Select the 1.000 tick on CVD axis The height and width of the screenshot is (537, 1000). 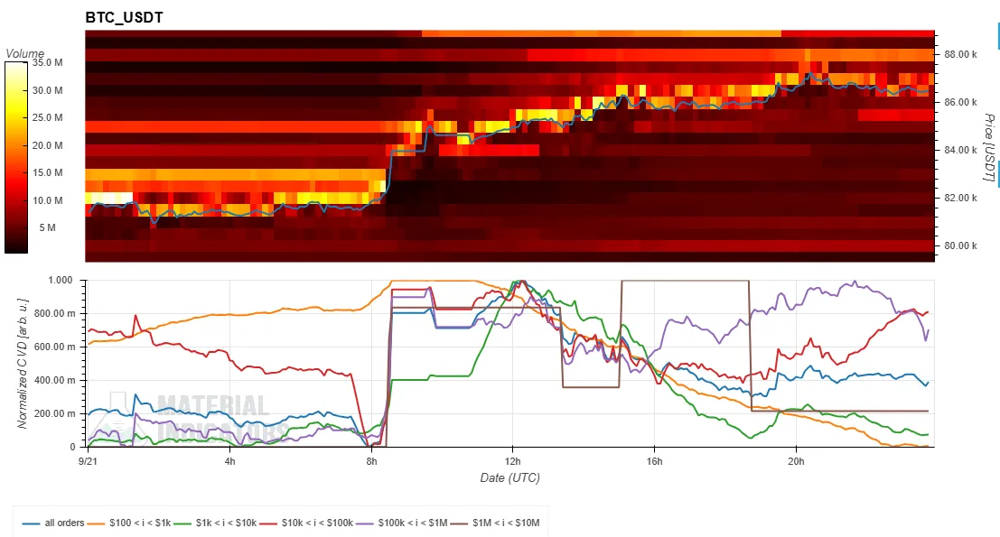tap(61, 281)
